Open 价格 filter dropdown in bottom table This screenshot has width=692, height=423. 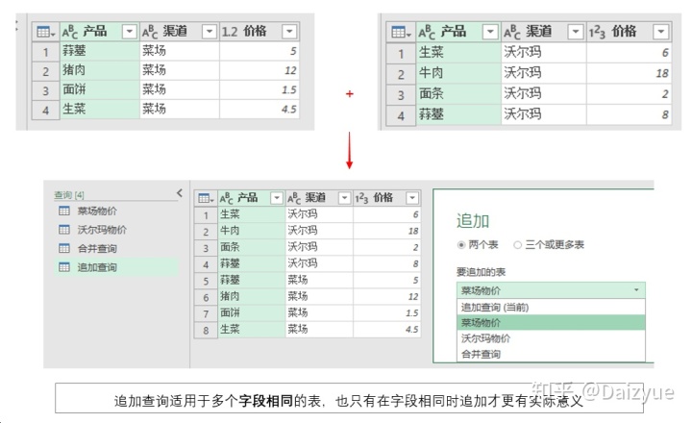[412, 198]
